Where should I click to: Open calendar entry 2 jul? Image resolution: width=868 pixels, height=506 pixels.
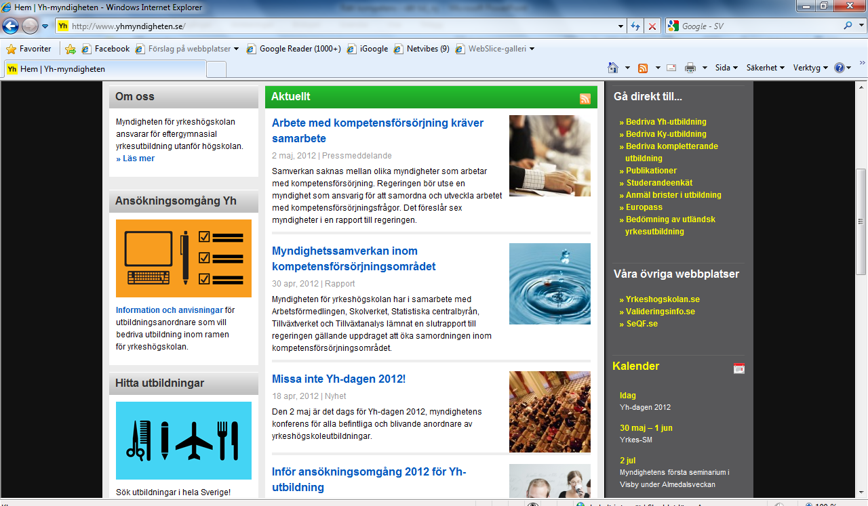coord(628,461)
